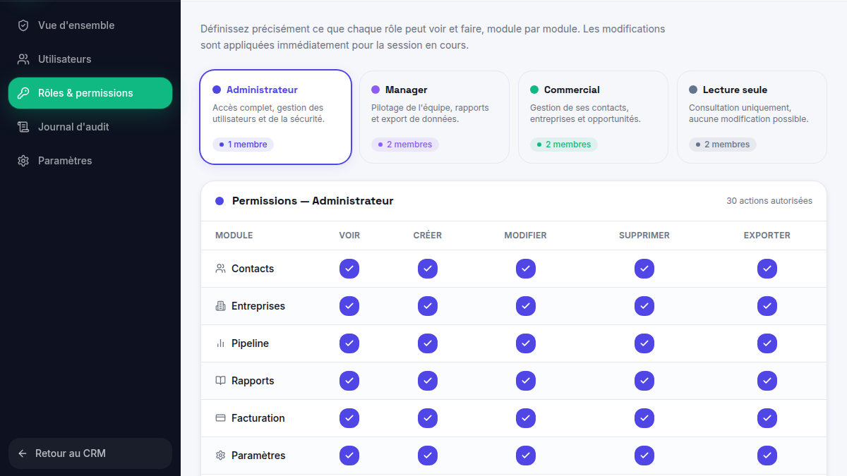Toggle Modifier permission for Contacts

pos(526,269)
